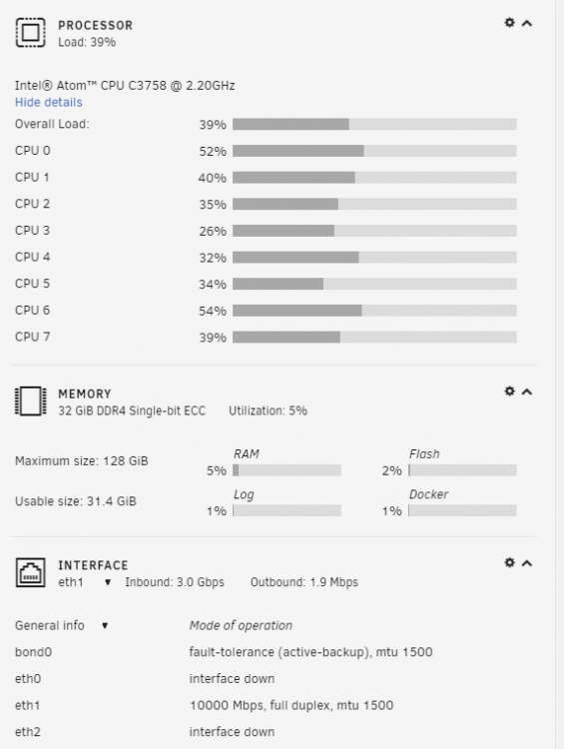Click the Flash usage bar
Screen dimensions: 564x749
462,470
